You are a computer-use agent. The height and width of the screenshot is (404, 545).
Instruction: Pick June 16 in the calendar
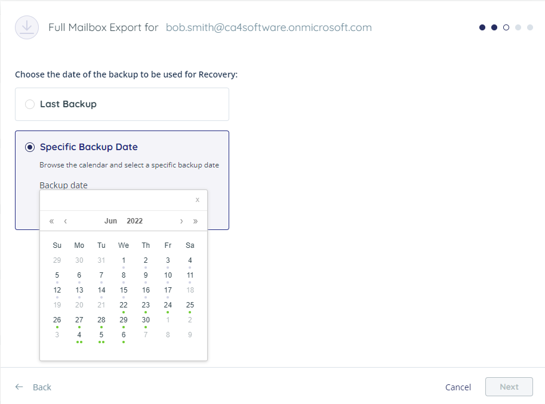pos(146,290)
